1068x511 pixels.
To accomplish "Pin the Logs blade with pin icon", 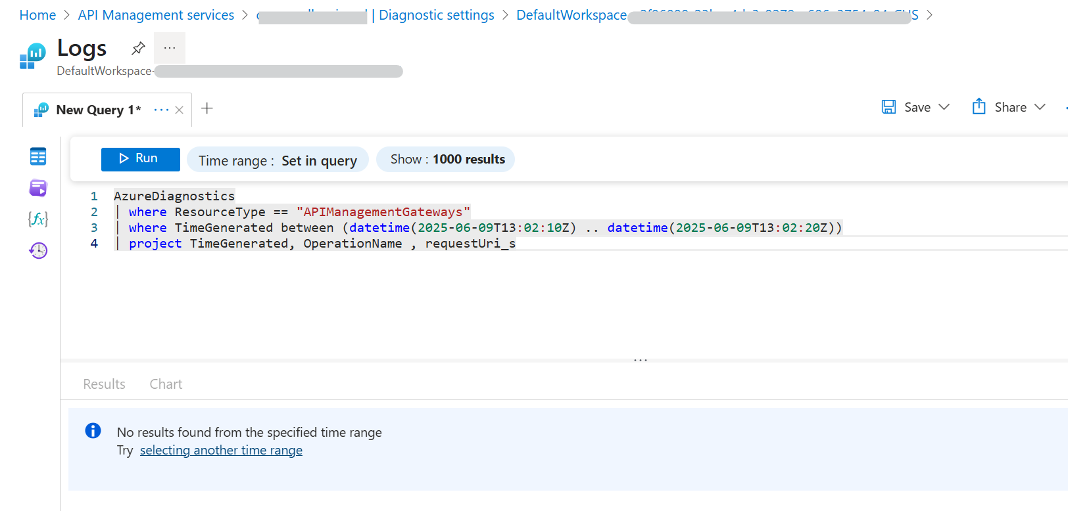I will (138, 48).
